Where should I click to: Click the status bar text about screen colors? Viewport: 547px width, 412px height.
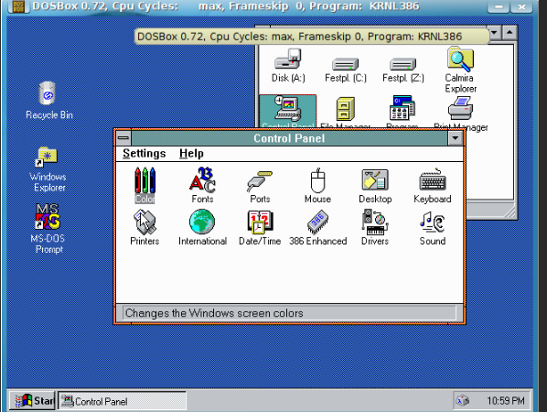214,313
